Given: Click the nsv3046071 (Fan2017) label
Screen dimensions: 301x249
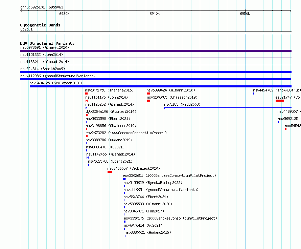Looking at the screenshot, I should pyautogui.click(x=144, y=211).
